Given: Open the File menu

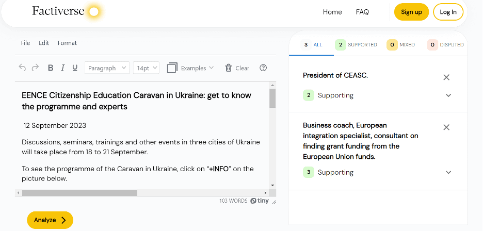Looking at the screenshot, I should 25,43.
